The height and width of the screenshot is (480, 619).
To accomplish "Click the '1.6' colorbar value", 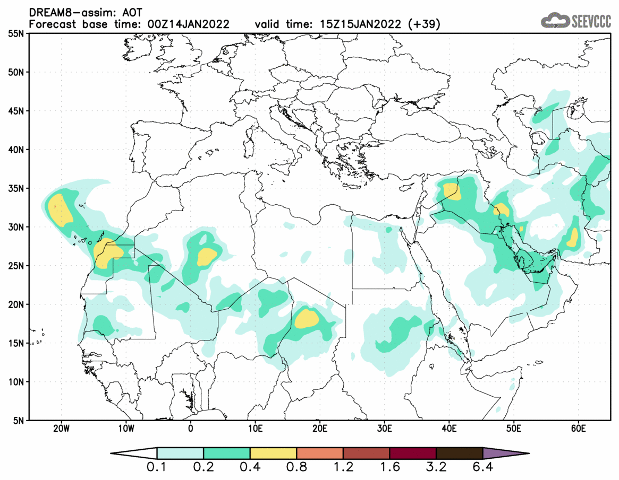I will click(x=389, y=467).
